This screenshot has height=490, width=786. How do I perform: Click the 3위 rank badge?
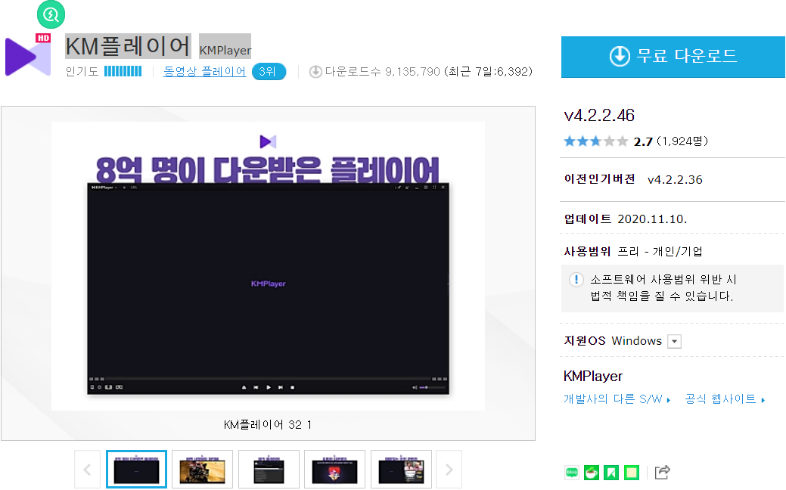tap(269, 72)
